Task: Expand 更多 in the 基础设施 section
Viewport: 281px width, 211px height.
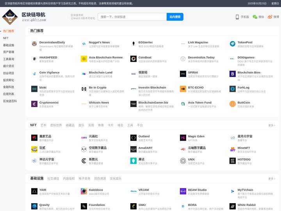Action: (272, 179)
